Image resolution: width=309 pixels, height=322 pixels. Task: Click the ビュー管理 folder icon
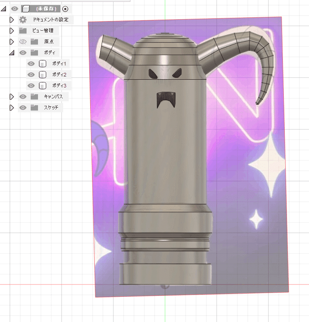(x=23, y=31)
